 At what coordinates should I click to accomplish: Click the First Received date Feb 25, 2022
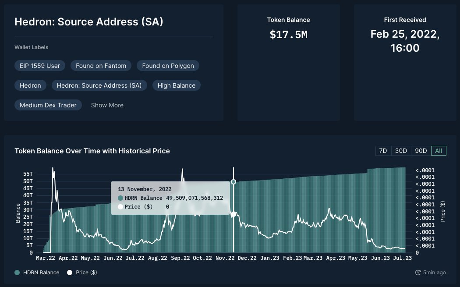point(405,41)
